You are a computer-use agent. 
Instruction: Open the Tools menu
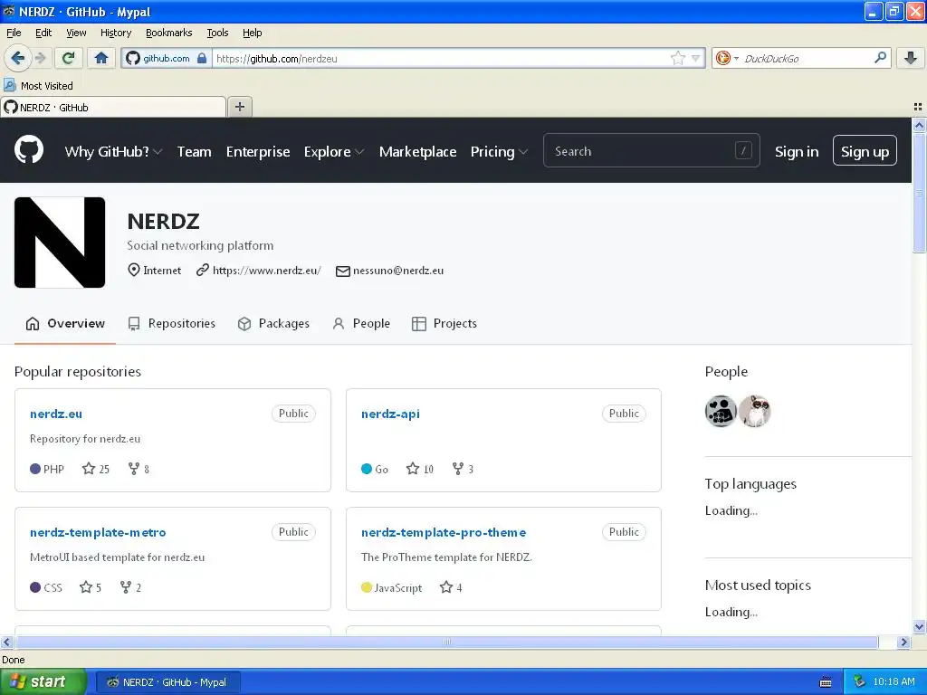[217, 33]
